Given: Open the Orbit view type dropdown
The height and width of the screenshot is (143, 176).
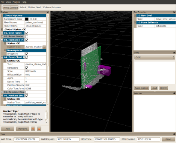Looking at the screenshot, I should point(155,57).
